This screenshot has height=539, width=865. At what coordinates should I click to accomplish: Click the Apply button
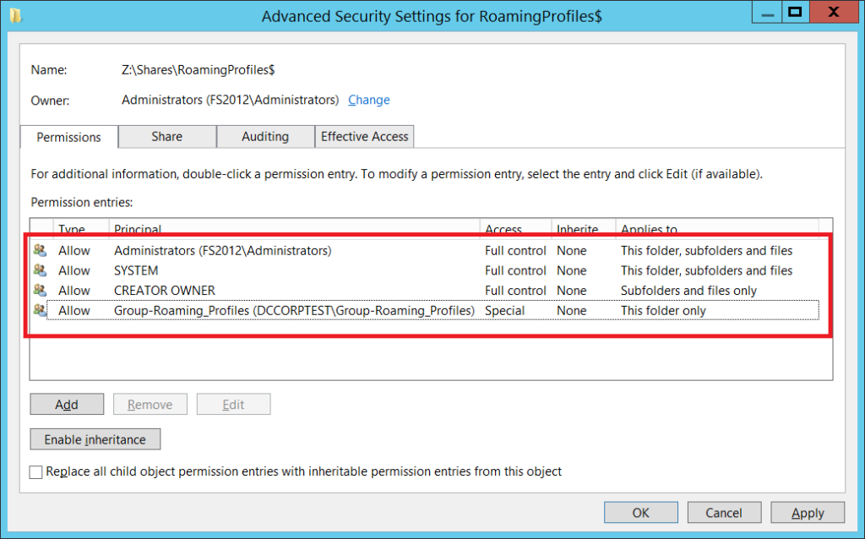pos(808,512)
